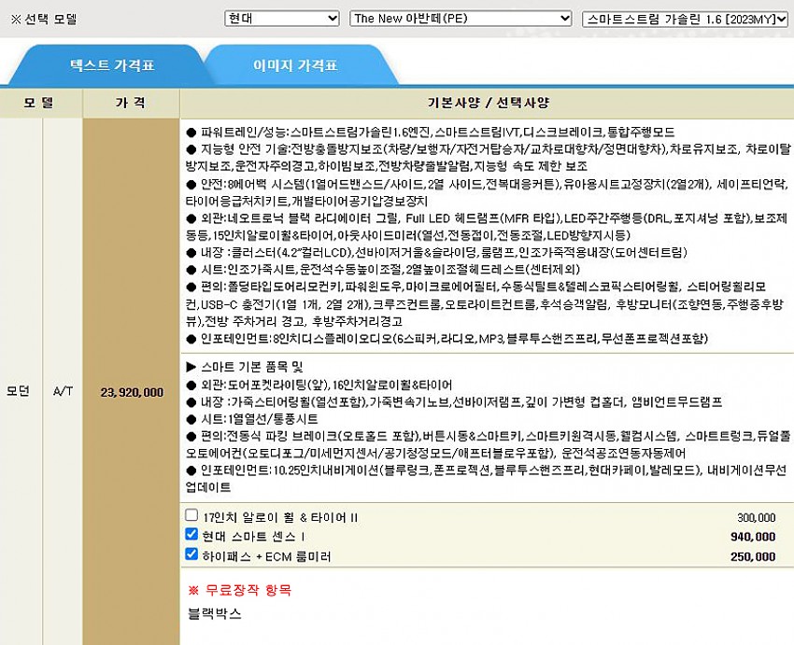794x645 pixels.
Task: Click the 가격 column header
Action: (x=131, y=102)
